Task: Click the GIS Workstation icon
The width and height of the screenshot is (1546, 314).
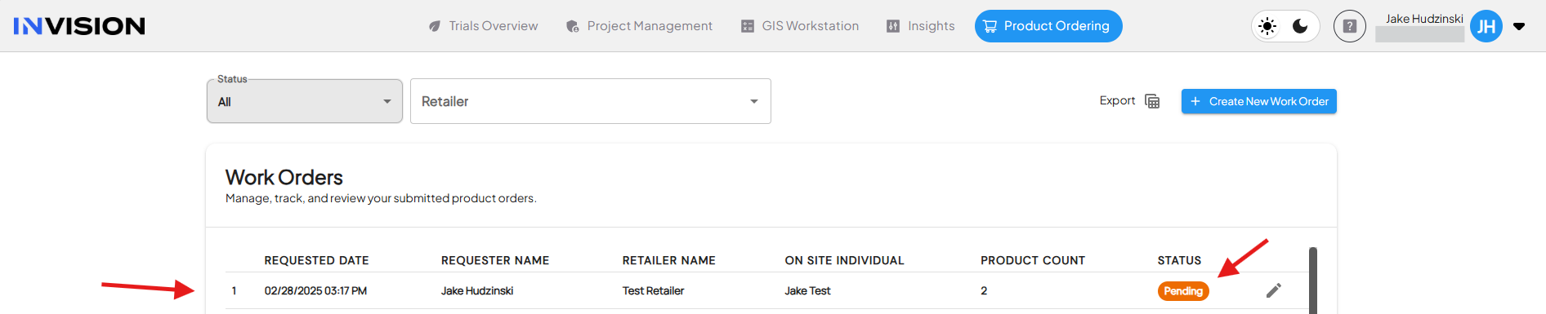Action: (x=748, y=26)
